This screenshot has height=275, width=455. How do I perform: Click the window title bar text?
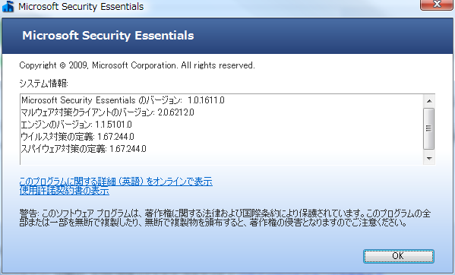[x=81, y=6]
